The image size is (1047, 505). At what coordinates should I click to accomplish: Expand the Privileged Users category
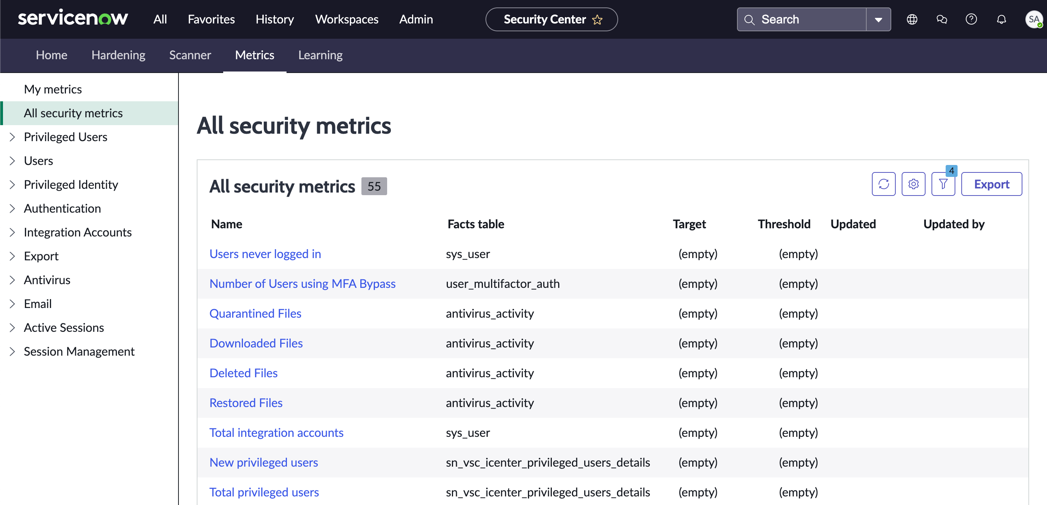click(x=12, y=137)
